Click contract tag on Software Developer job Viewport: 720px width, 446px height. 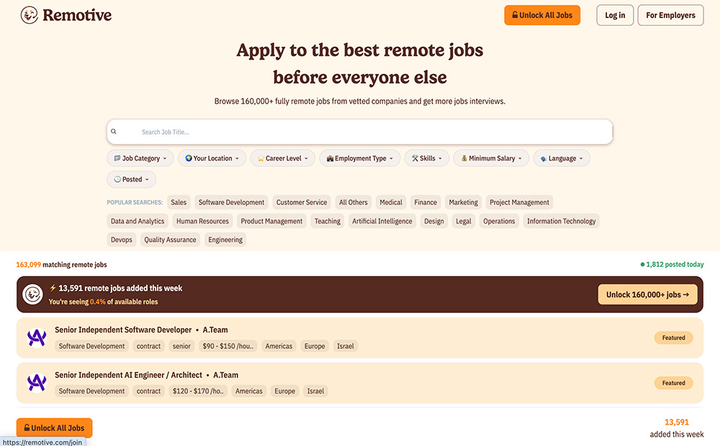[149, 346]
